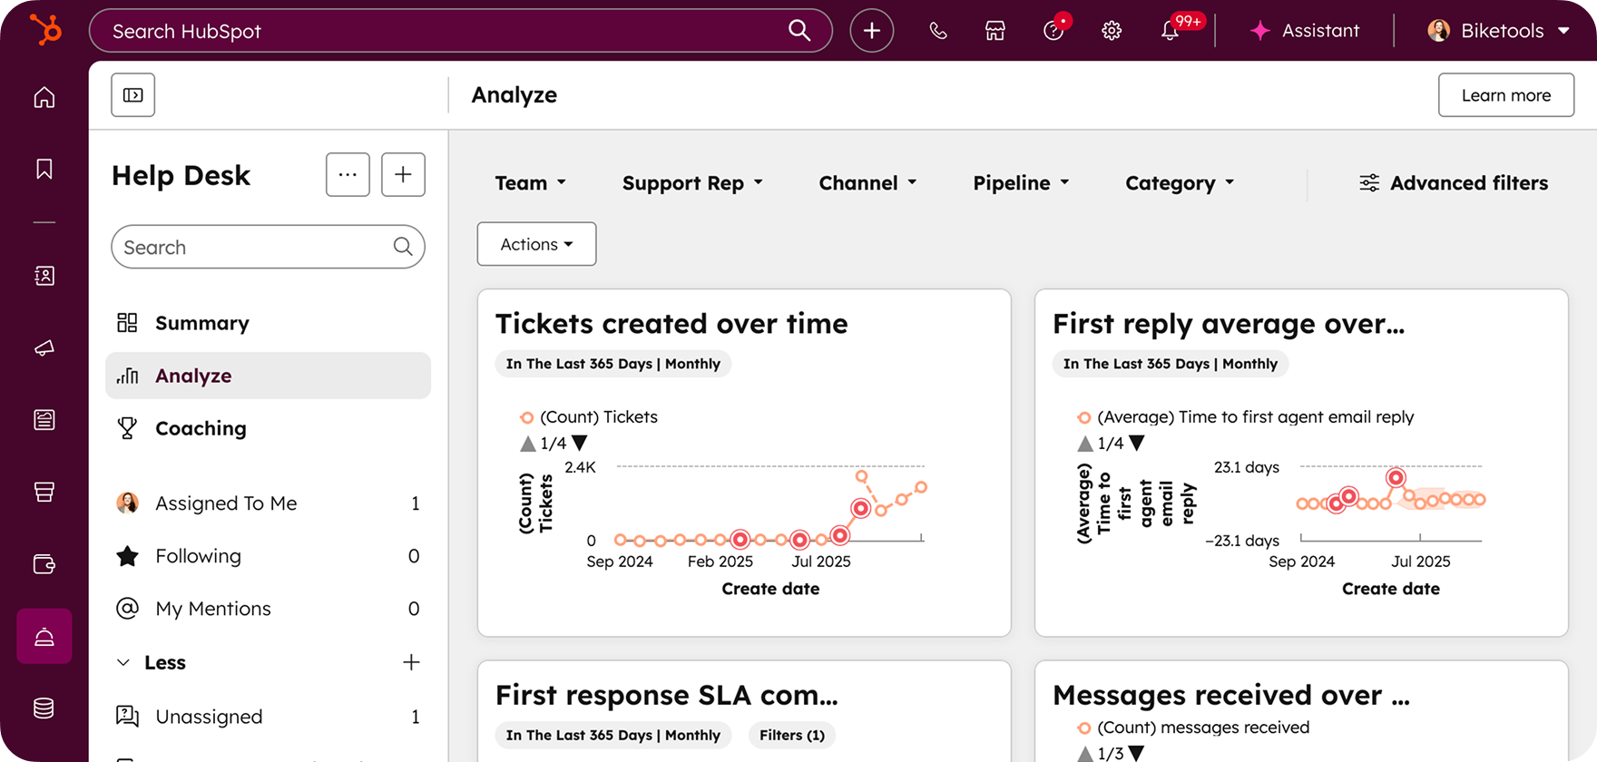This screenshot has height=762, width=1597.
Task: Click the Help Desk add plus button
Action: coord(403,174)
